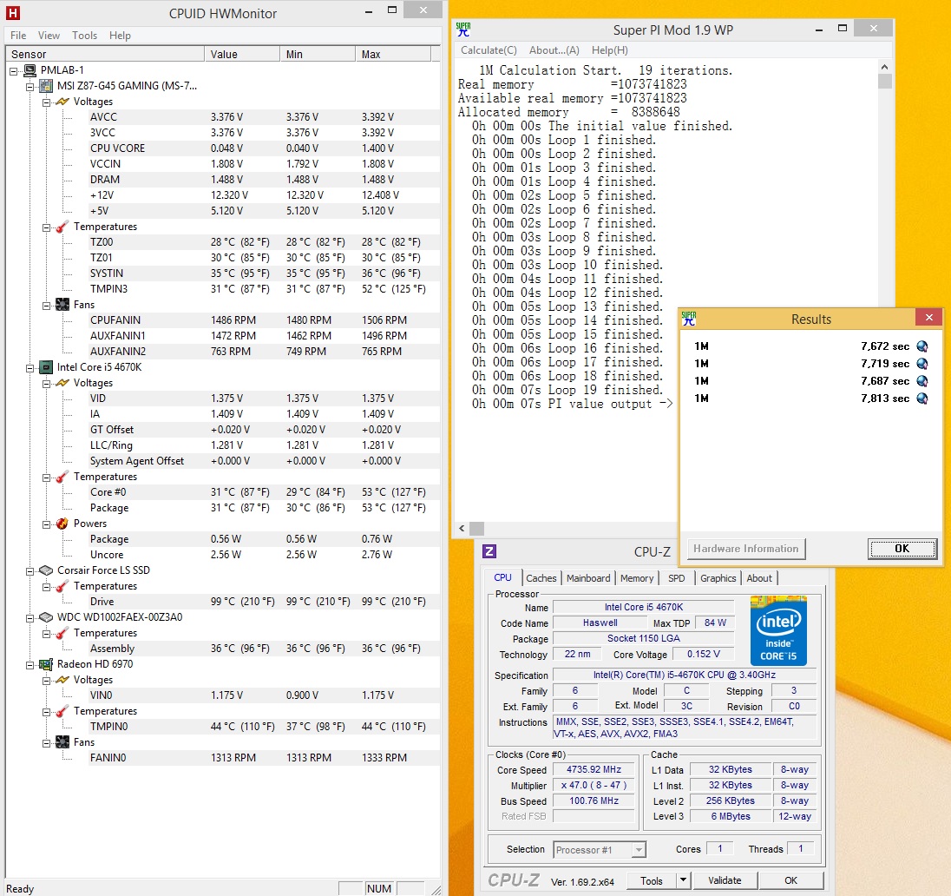The width and height of the screenshot is (951, 896).
Task: Collapse the motherboard Fans node
Action: (46, 306)
